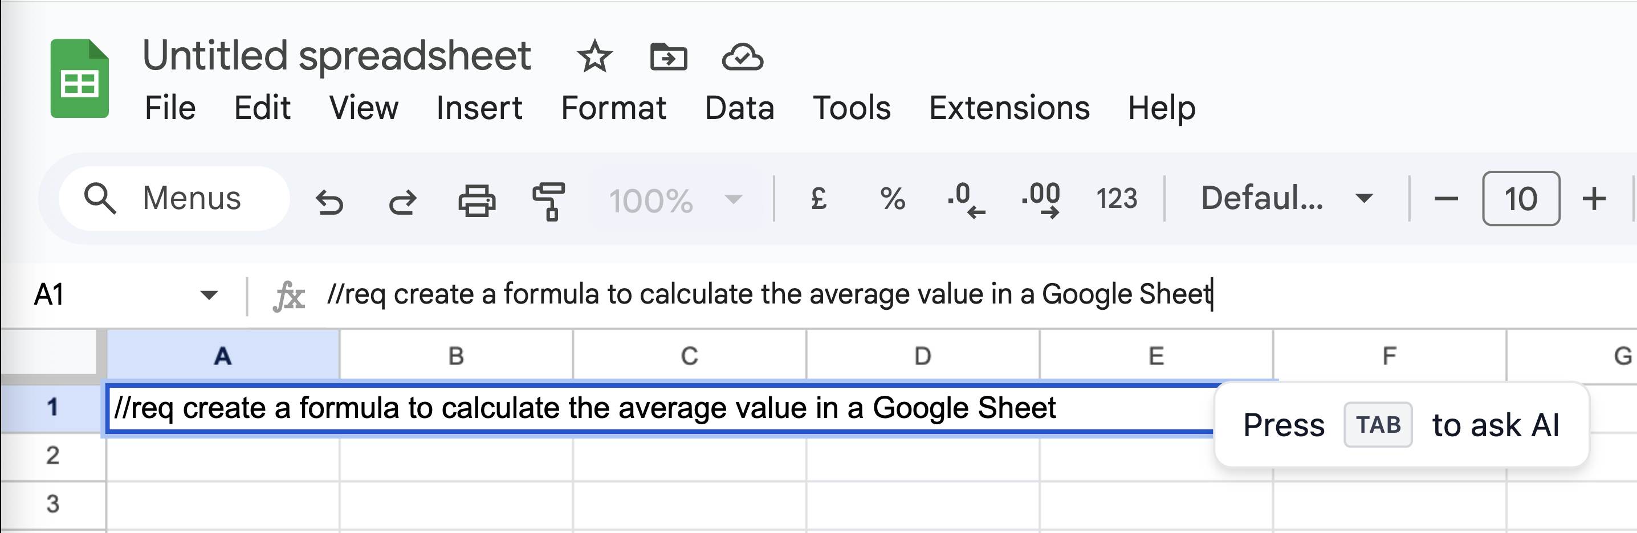Open the Insert menu
This screenshot has width=1637, height=533.
coord(479,108)
